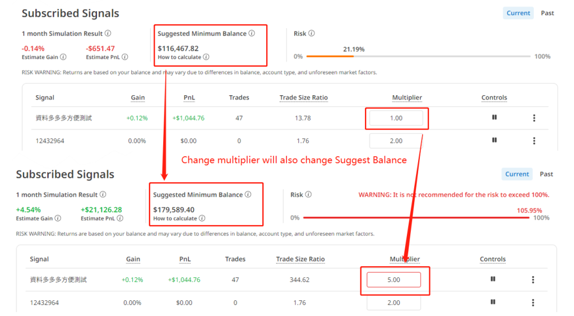Viewport: 574px width, 316px height.
Task: Click info icon next to bottom Risk label
Action: pyautogui.click(x=308, y=195)
